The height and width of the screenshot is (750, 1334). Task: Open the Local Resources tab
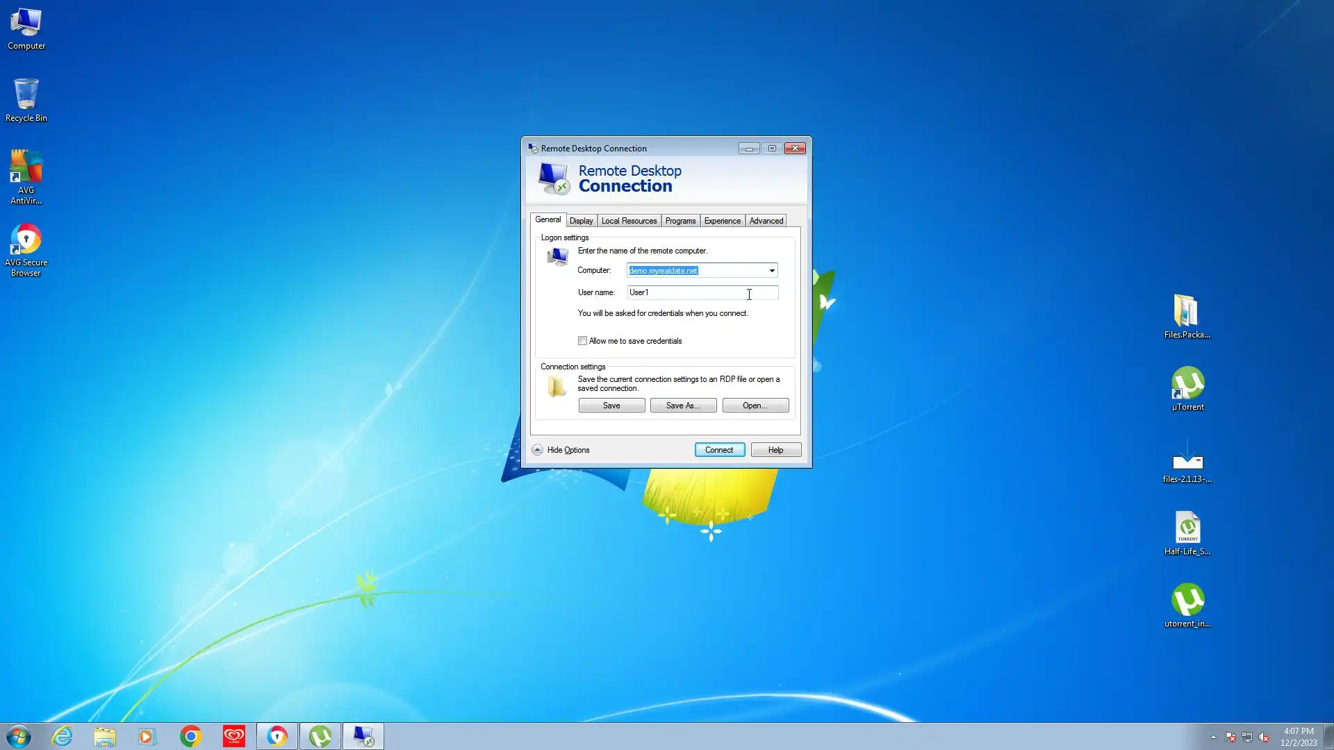[x=629, y=221]
